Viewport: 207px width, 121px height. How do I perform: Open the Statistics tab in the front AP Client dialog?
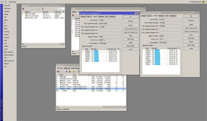click(x=112, y=17)
